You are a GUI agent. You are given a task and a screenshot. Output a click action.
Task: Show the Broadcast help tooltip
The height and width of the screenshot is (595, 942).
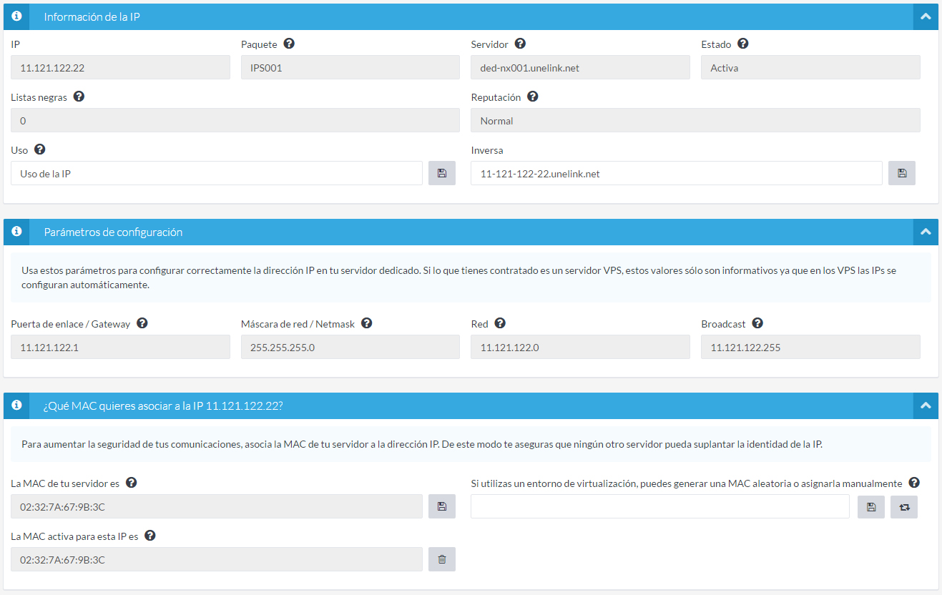[757, 323]
